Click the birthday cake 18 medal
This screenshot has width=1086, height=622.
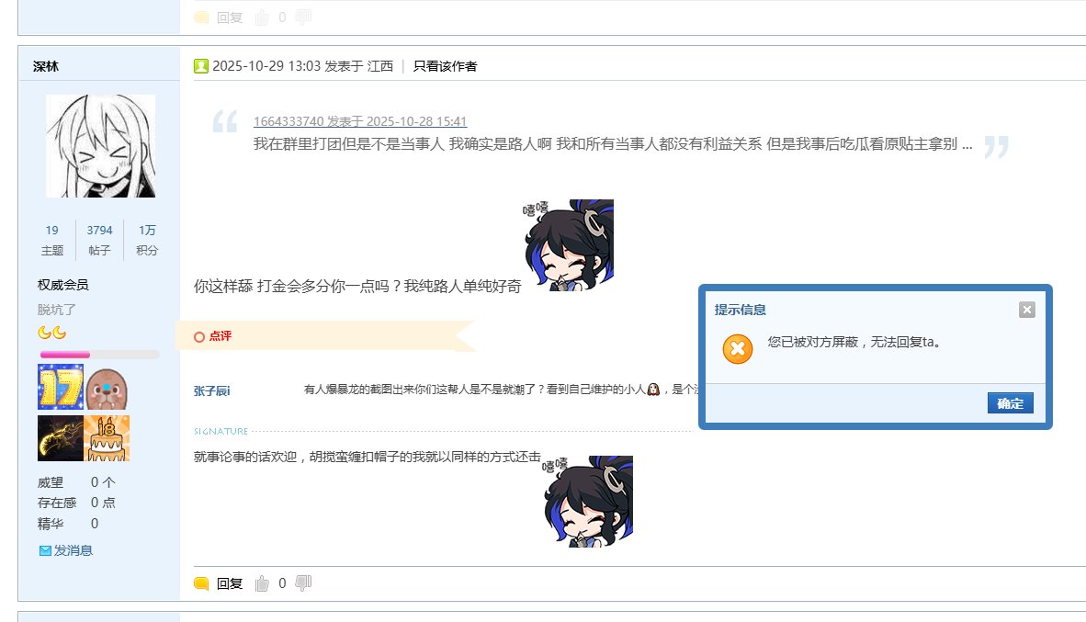coord(107,438)
